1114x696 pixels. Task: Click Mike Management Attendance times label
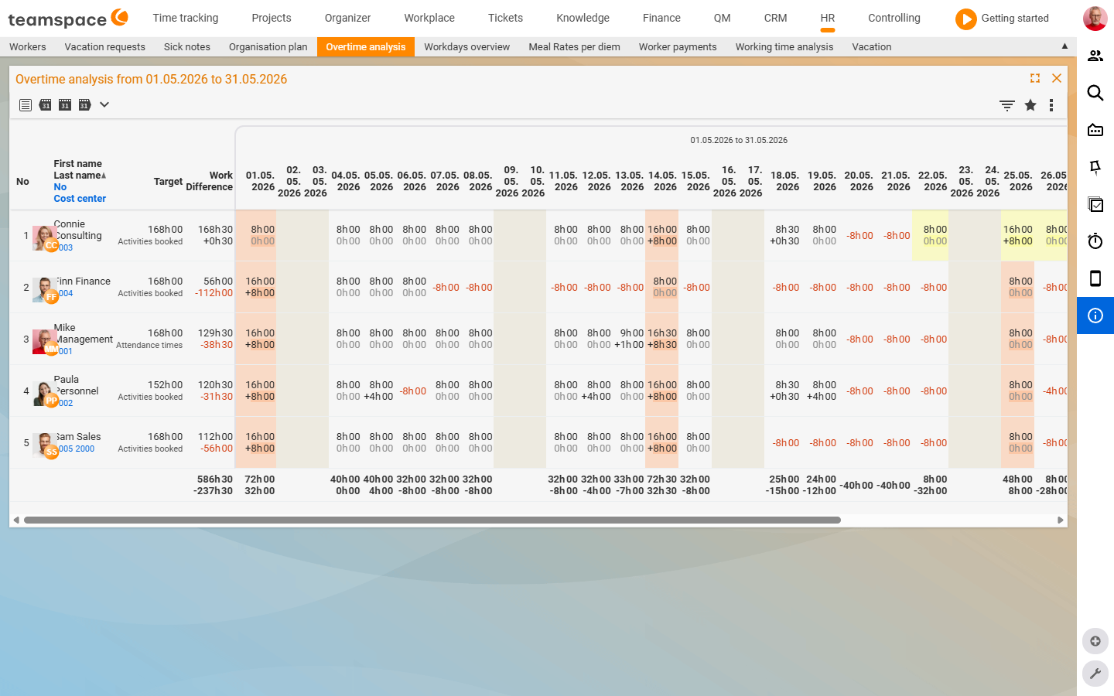tap(149, 346)
